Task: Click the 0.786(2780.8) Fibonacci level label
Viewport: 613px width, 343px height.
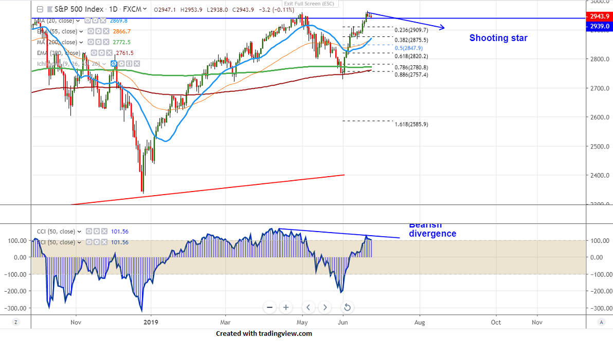Action: pyautogui.click(x=411, y=67)
